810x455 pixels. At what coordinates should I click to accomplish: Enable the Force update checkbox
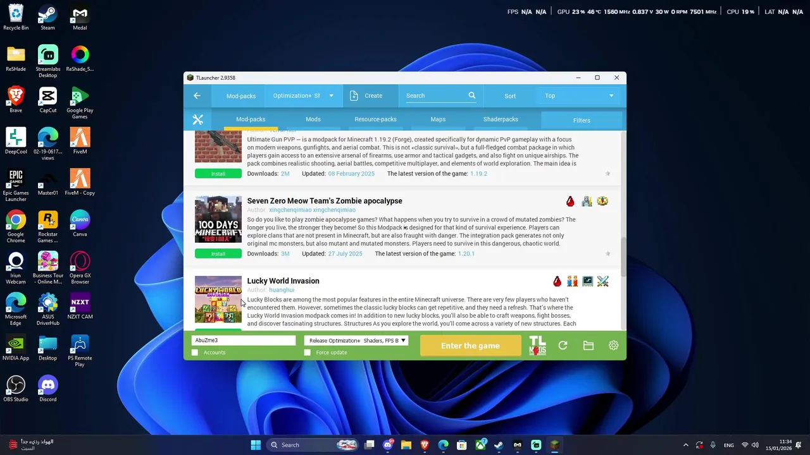pos(308,353)
